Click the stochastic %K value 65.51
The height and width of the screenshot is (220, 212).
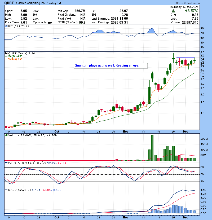click(51, 163)
